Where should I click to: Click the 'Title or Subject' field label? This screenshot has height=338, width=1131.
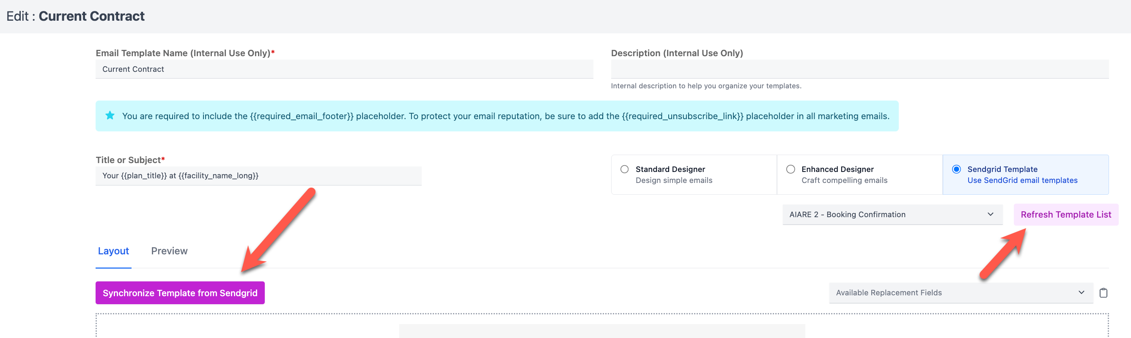click(x=130, y=160)
